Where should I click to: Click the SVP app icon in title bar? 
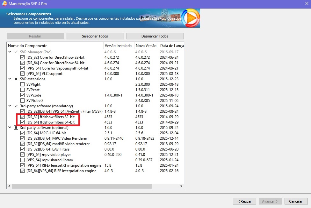4,3
